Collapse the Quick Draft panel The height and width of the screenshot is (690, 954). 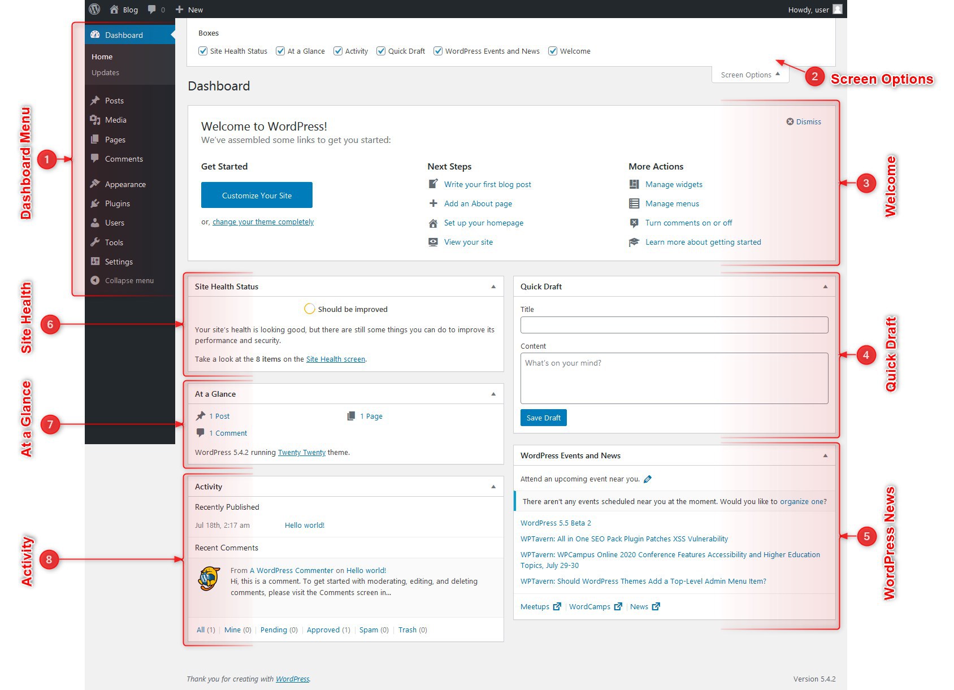tap(825, 286)
